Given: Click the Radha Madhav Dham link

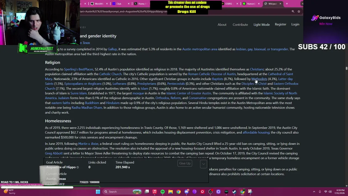Looking at the screenshot, I should pos(87,108).
